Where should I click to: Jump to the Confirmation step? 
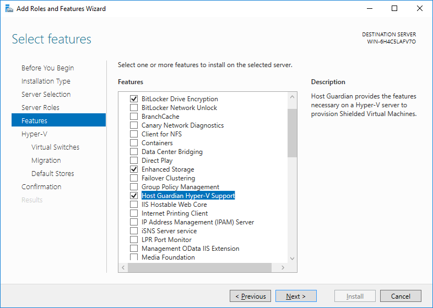[41, 186]
